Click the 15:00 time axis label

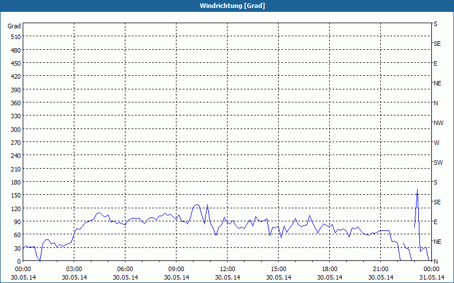tap(278, 269)
